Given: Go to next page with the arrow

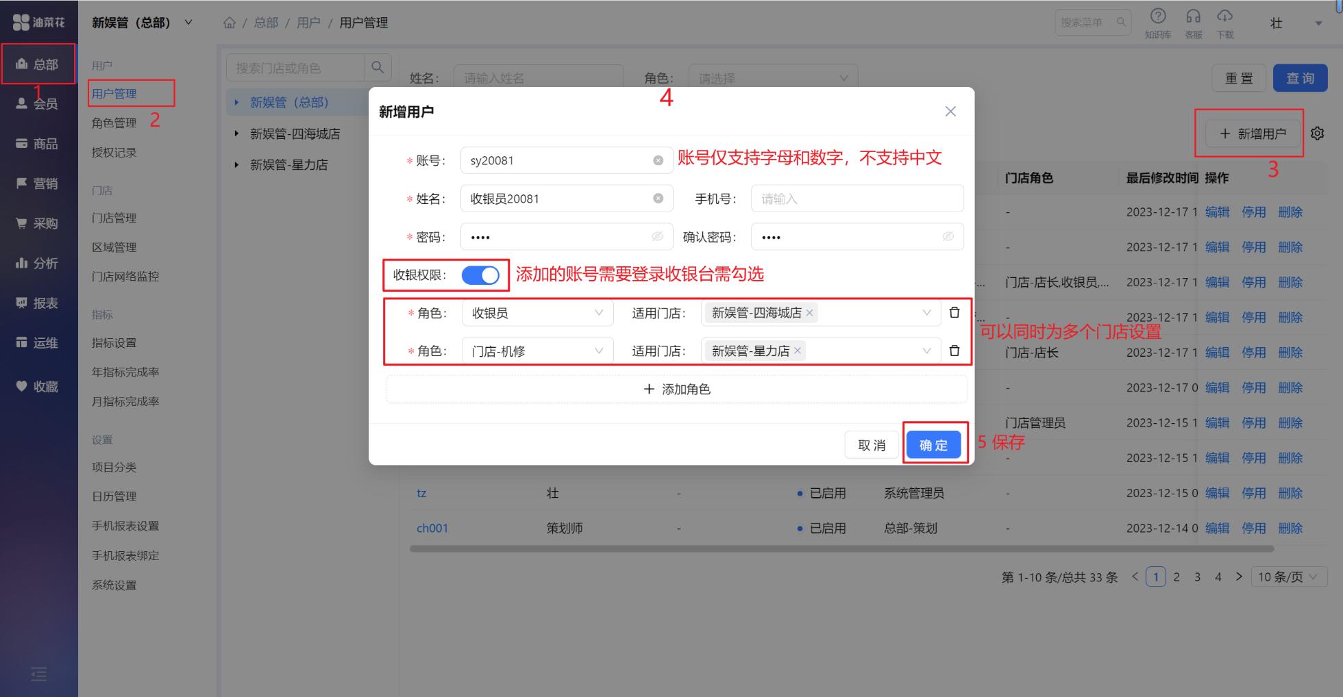Looking at the screenshot, I should [x=1239, y=576].
